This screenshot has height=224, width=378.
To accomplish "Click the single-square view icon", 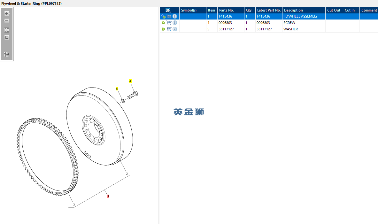I will click(x=7, y=37).
